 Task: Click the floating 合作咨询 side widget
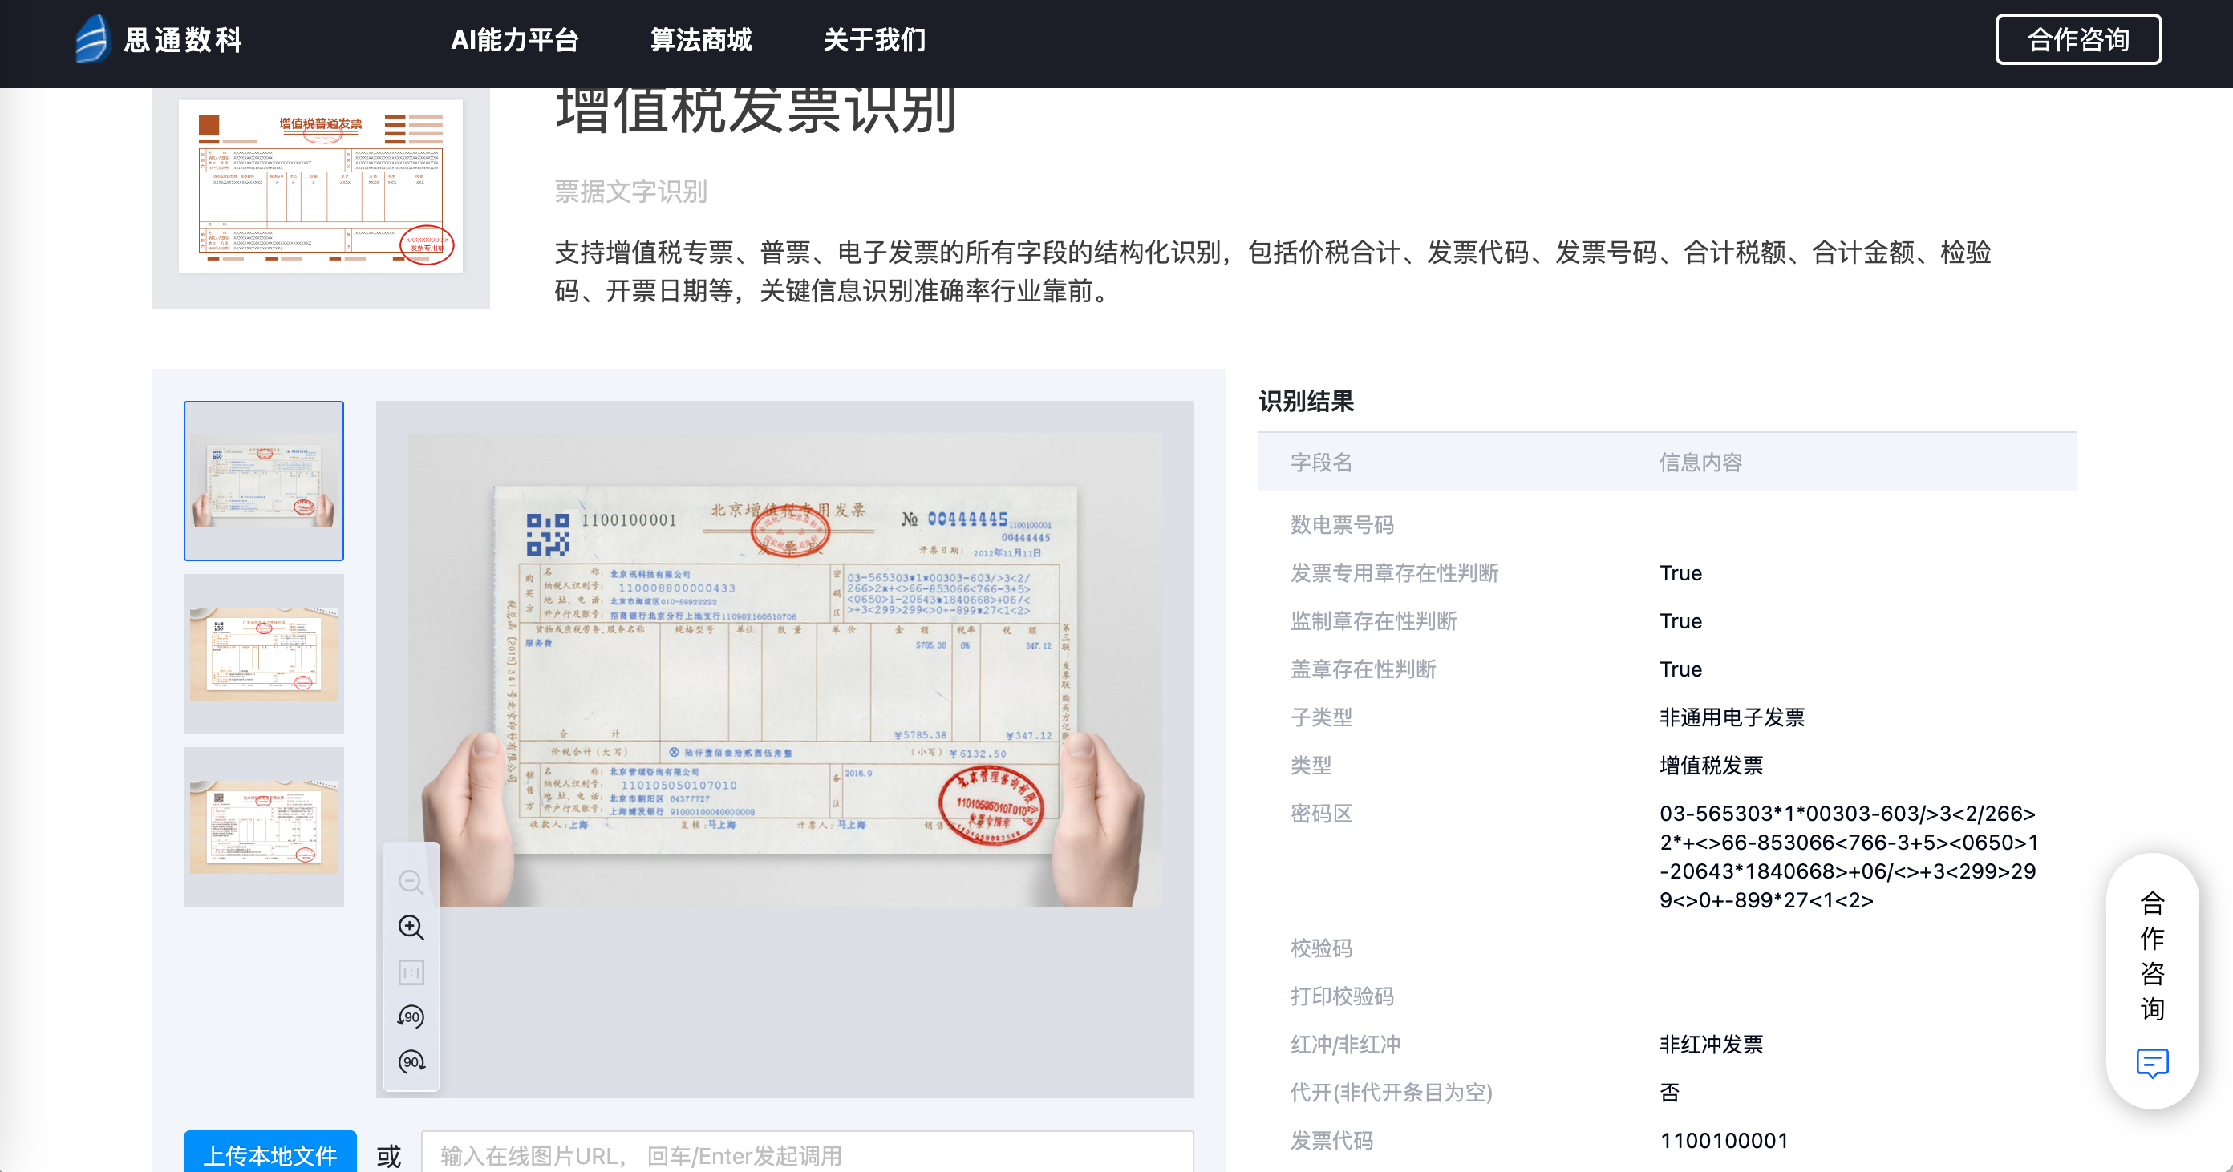[x=2151, y=955]
